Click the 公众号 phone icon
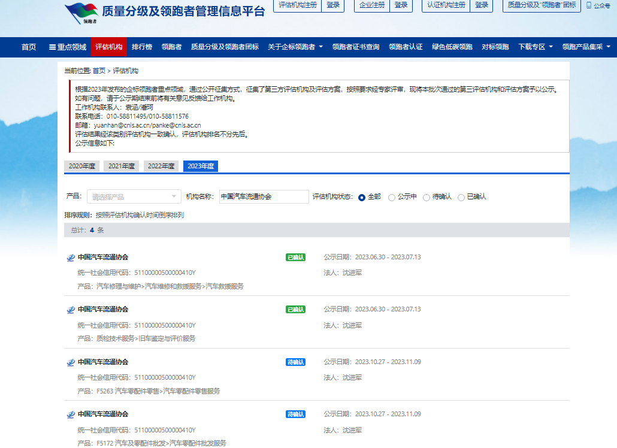617x448 pixels. (x=588, y=5)
